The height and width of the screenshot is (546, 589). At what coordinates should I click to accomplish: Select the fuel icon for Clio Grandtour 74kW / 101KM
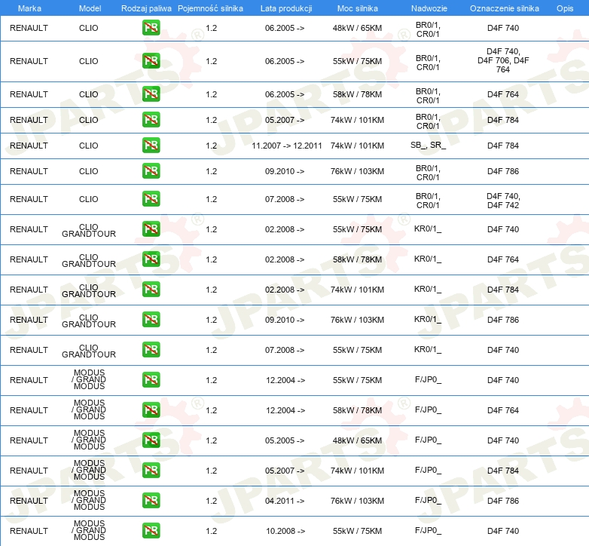151,289
